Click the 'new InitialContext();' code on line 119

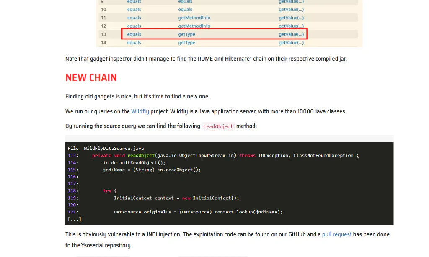pos(210,198)
